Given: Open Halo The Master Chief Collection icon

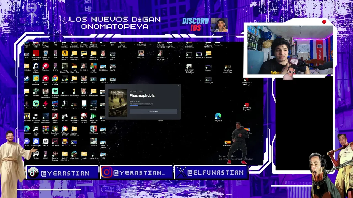Looking at the screenshot, I should (46, 116).
